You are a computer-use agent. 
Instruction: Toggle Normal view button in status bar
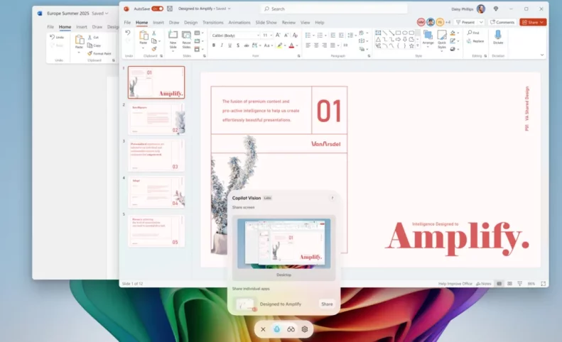point(499,284)
